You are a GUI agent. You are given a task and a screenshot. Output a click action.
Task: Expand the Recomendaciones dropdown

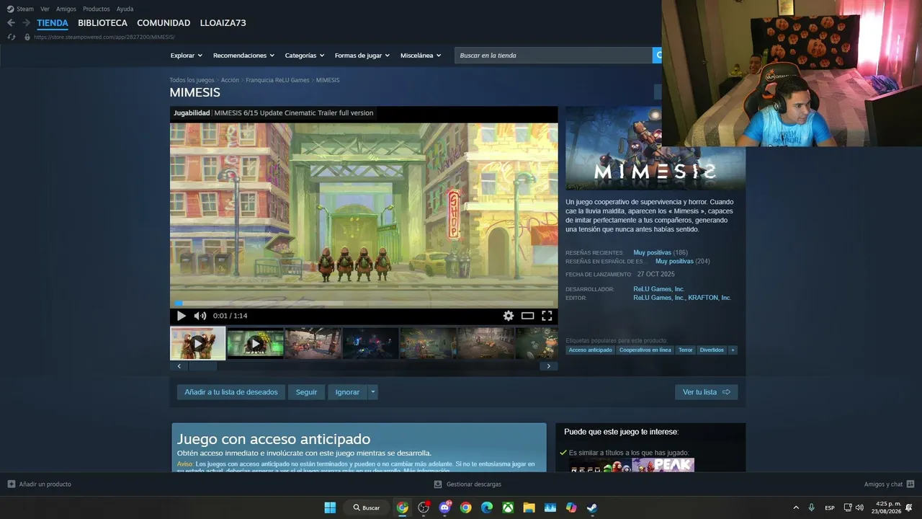(244, 56)
